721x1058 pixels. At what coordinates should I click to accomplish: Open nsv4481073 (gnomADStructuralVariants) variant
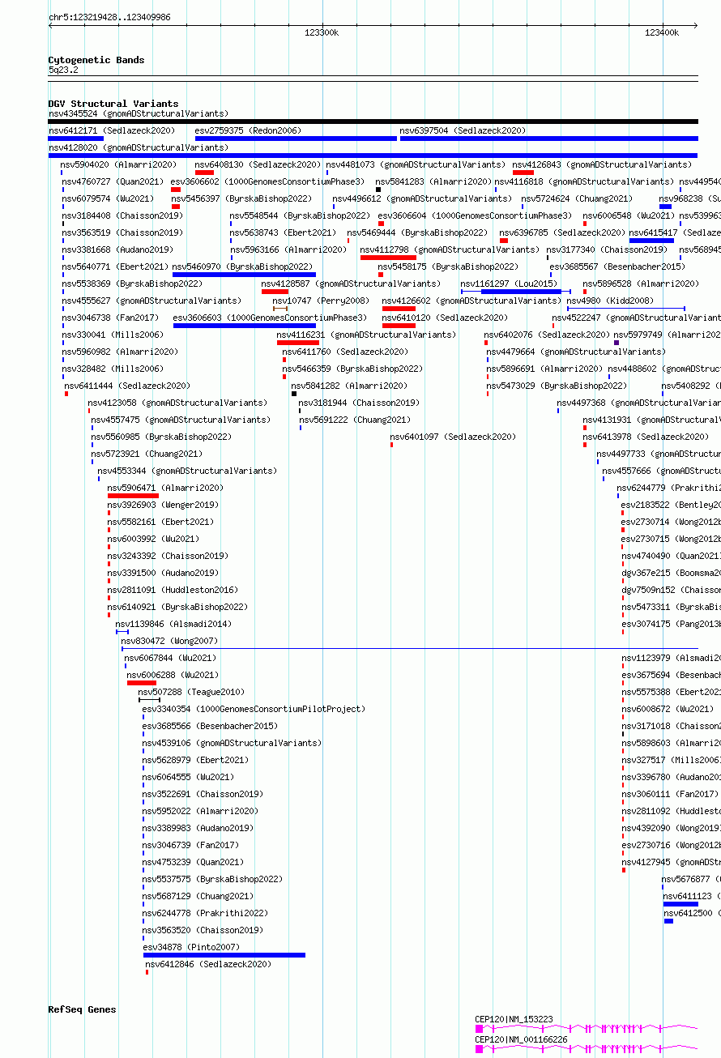pyautogui.click(x=416, y=164)
